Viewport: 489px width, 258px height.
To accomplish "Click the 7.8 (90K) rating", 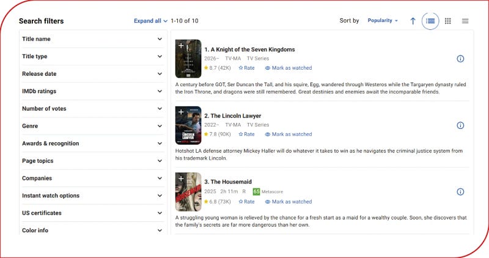I will (218, 134).
